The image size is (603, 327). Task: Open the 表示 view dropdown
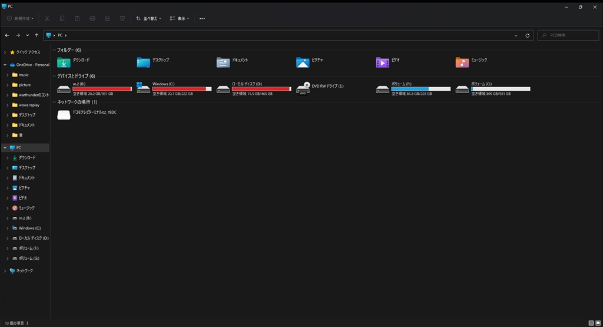[x=180, y=18]
